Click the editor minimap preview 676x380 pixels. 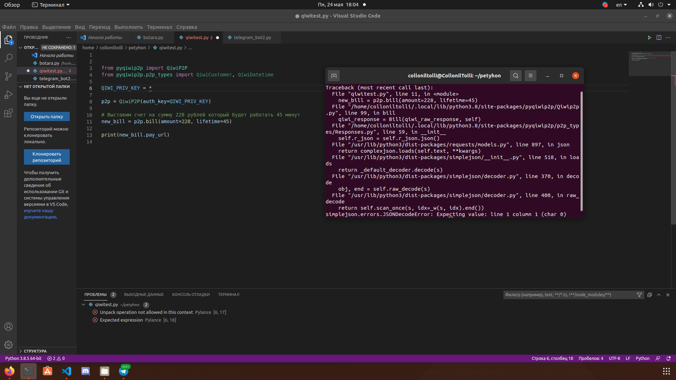pyautogui.click(x=650, y=63)
